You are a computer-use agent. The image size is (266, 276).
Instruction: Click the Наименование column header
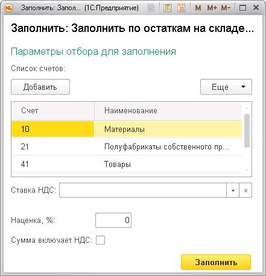pyautogui.click(x=168, y=111)
